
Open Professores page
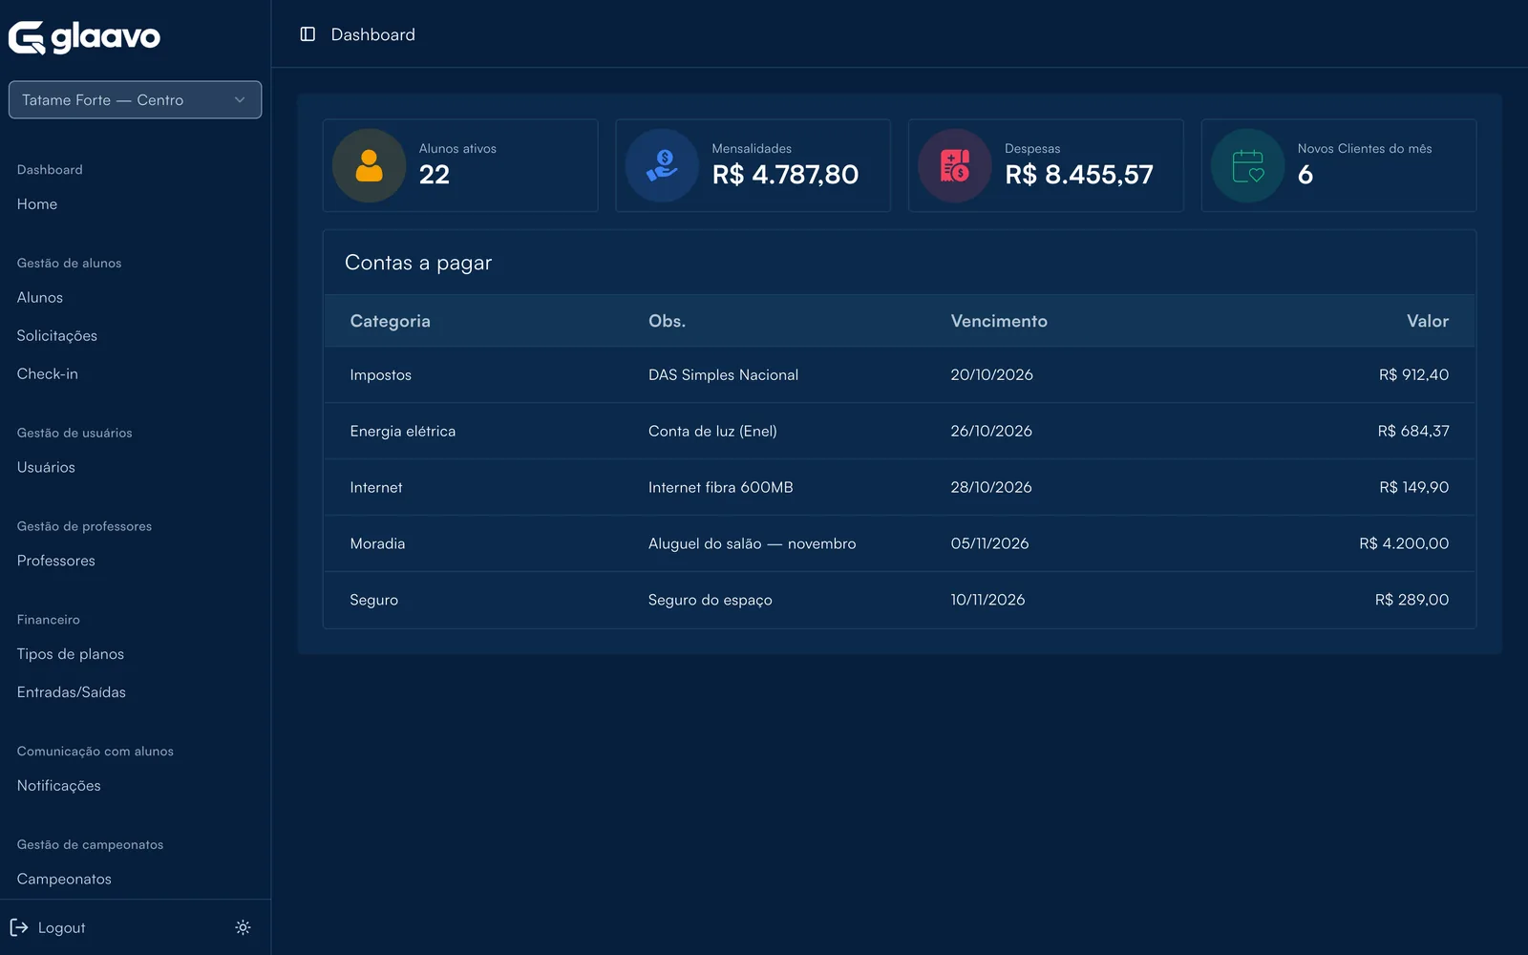56,562
